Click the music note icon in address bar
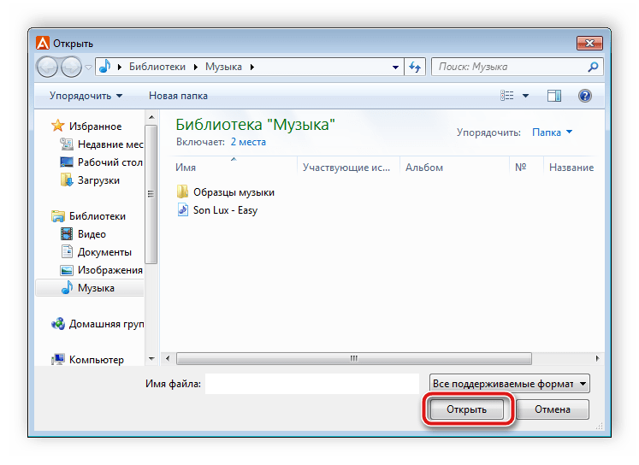 104,67
